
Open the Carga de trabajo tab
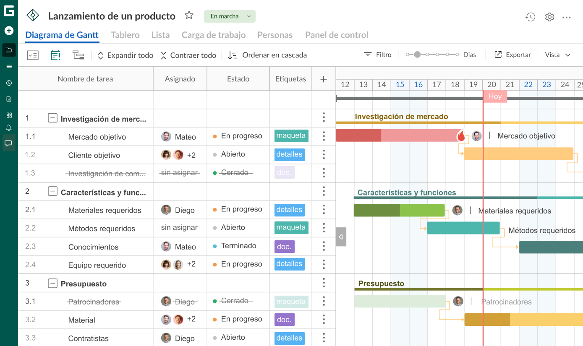214,35
